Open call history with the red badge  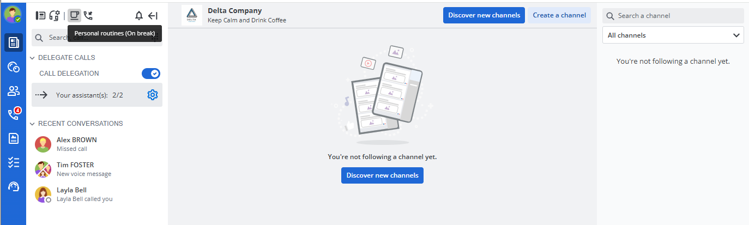tap(13, 114)
